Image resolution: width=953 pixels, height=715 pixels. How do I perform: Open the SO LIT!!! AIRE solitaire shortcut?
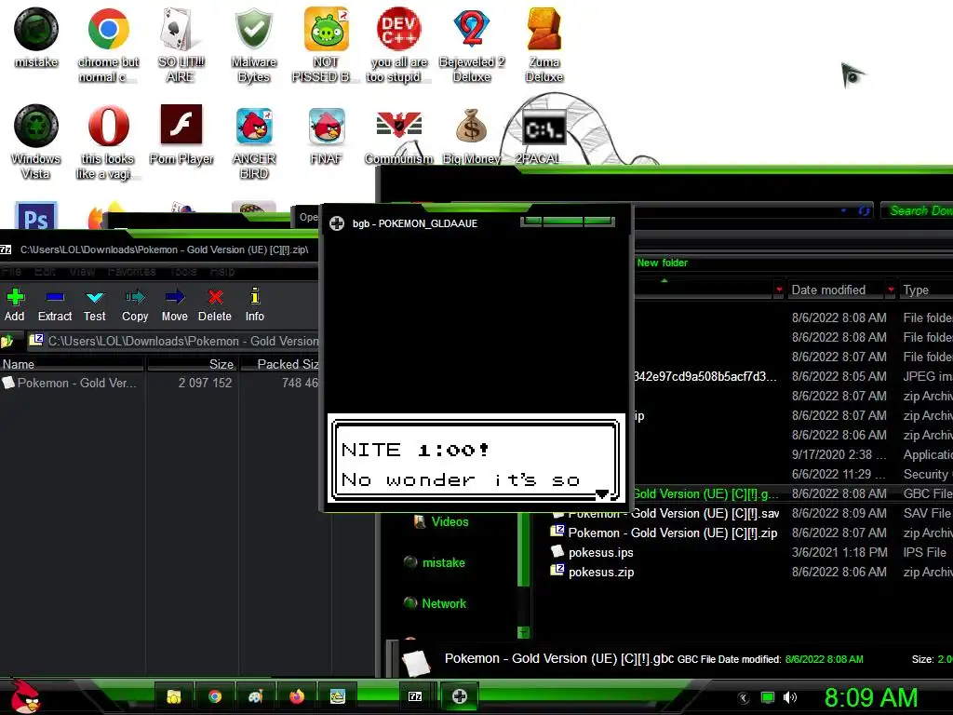click(181, 45)
